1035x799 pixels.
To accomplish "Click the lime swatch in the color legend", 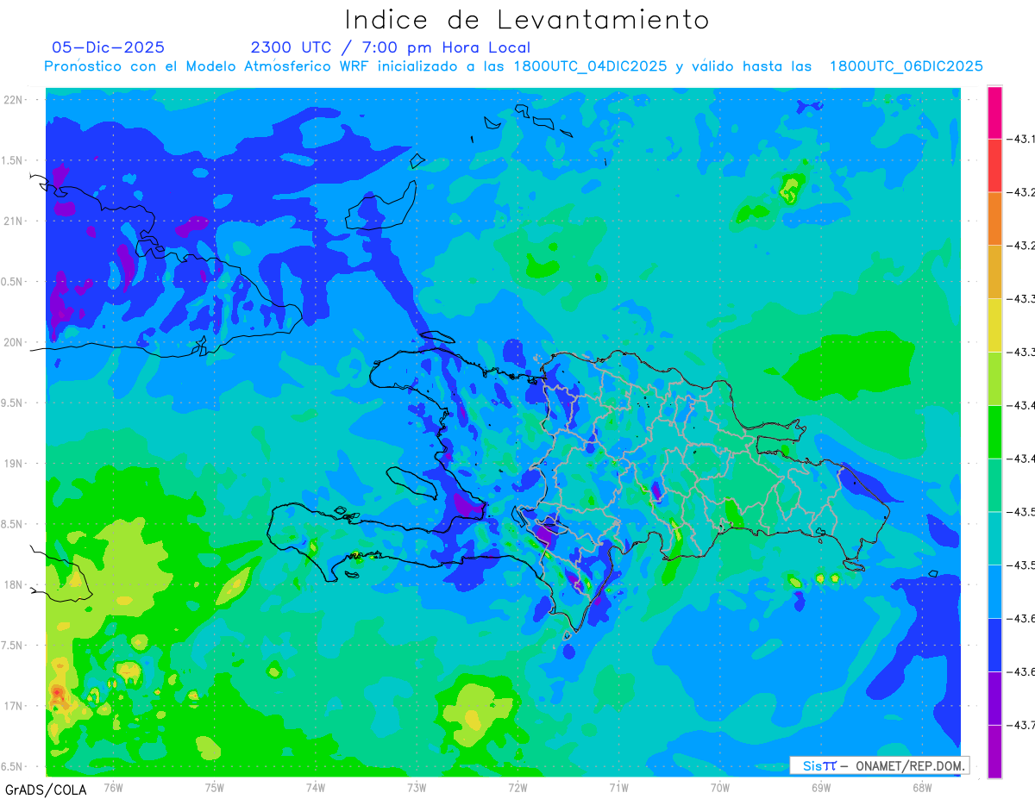I will click(x=994, y=379).
